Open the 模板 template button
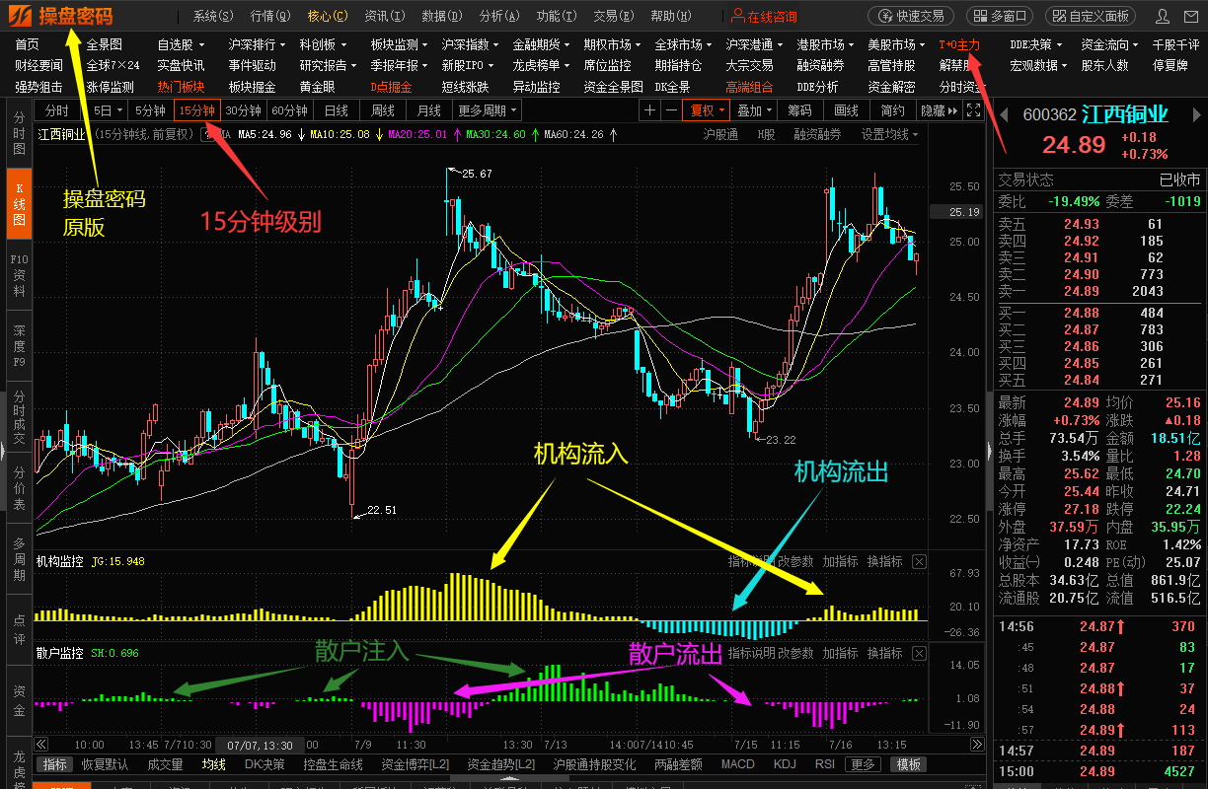The width and height of the screenshot is (1208, 789). pos(908,764)
